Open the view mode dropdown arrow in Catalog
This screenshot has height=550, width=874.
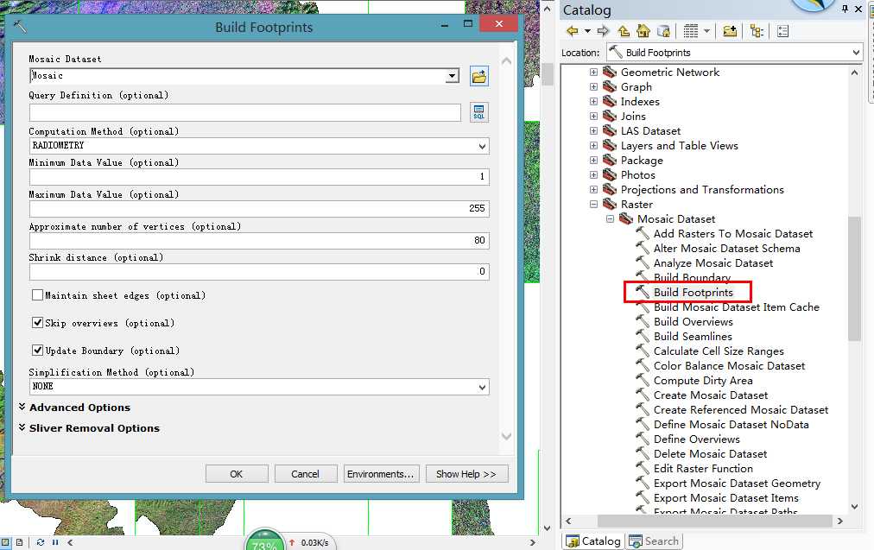(x=706, y=31)
